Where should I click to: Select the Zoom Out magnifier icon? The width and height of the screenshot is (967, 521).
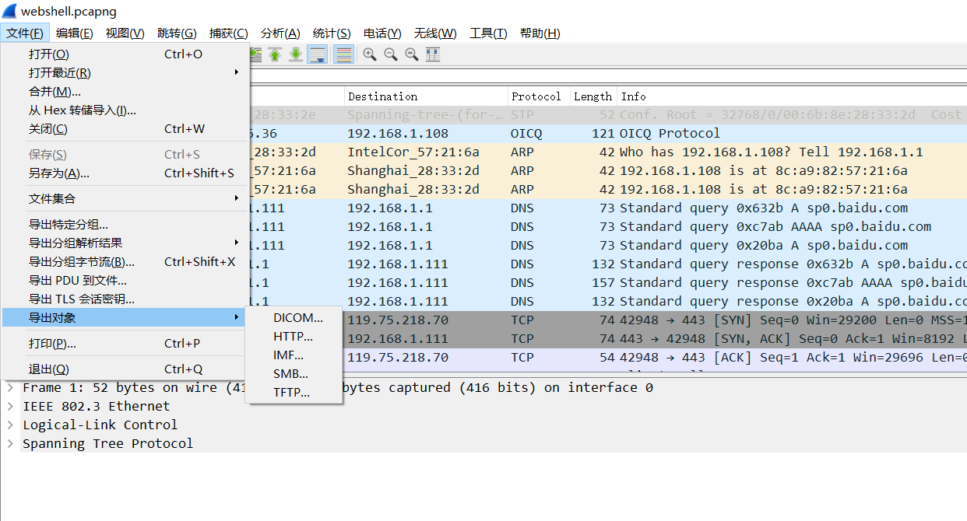click(390, 54)
